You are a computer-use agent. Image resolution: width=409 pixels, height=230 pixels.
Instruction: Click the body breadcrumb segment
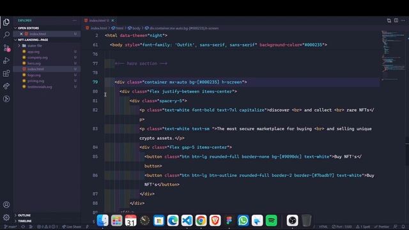(x=134, y=28)
